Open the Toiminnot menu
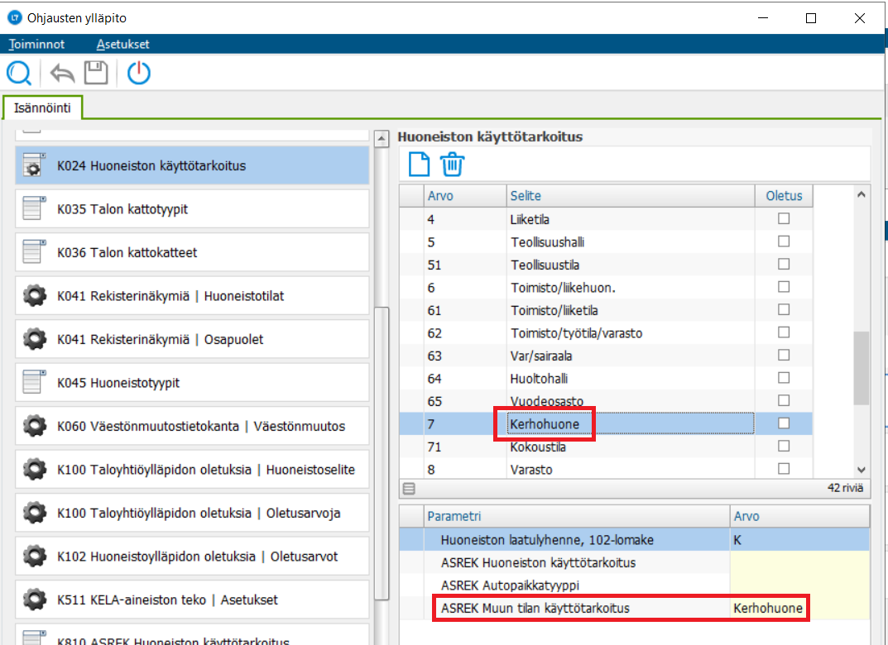This screenshot has width=888, height=645. point(37,45)
